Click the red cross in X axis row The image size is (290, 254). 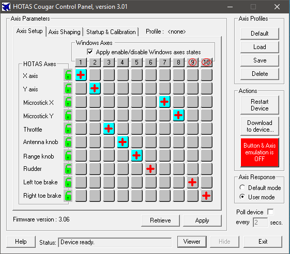[x=81, y=75]
